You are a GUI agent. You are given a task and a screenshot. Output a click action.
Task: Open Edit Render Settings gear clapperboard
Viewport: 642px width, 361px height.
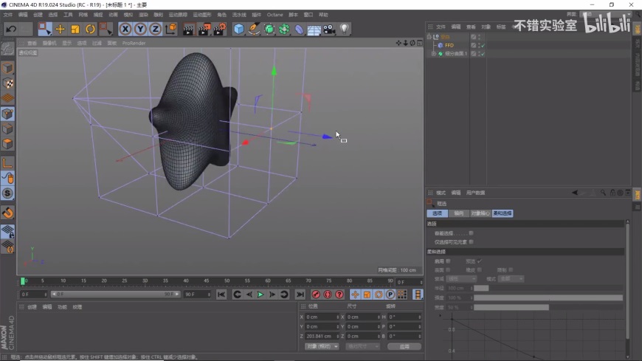click(x=219, y=29)
